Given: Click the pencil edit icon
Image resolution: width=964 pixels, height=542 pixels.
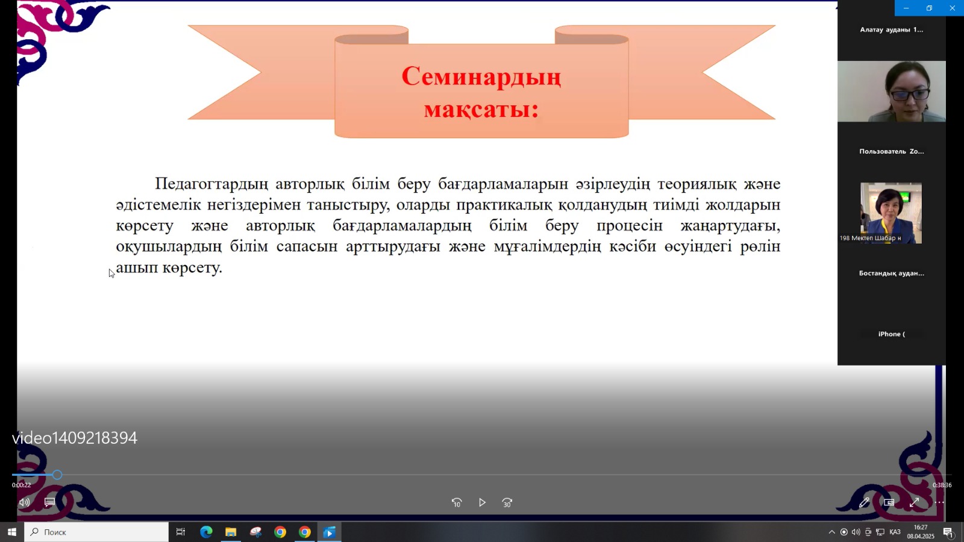Looking at the screenshot, I should point(864,502).
